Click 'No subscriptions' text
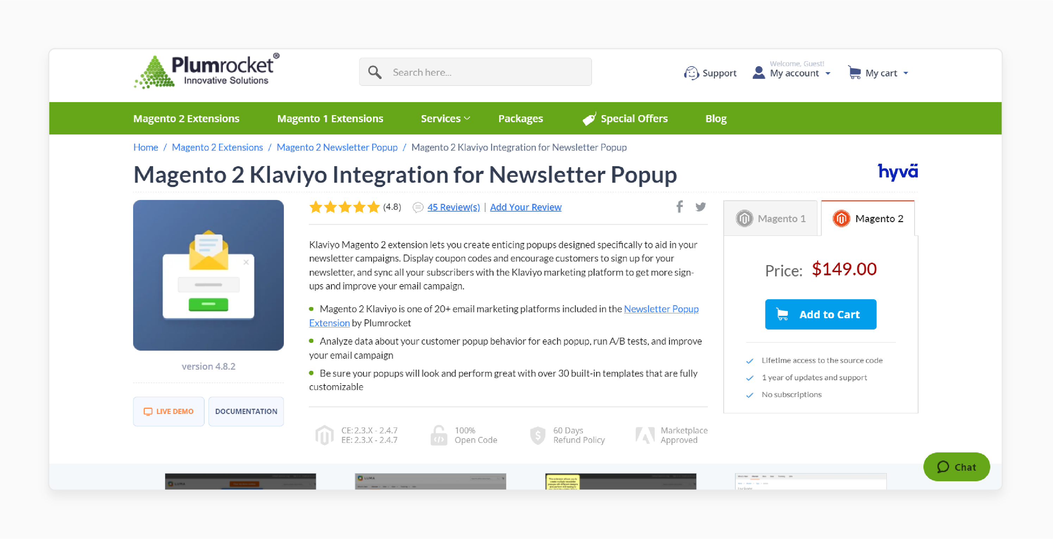 (791, 395)
